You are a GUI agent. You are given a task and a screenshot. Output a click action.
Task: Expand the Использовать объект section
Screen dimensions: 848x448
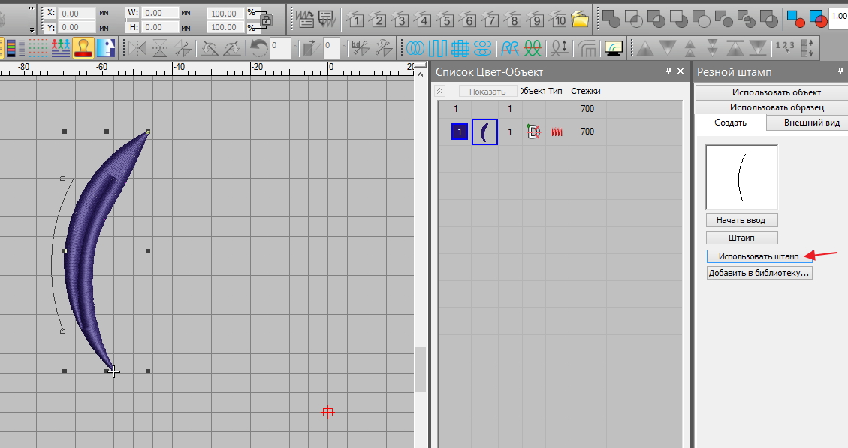coord(771,92)
